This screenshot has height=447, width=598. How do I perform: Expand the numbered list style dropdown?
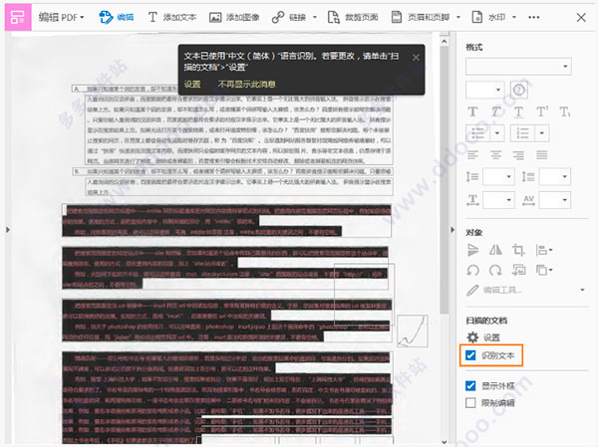(x=542, y=133)
